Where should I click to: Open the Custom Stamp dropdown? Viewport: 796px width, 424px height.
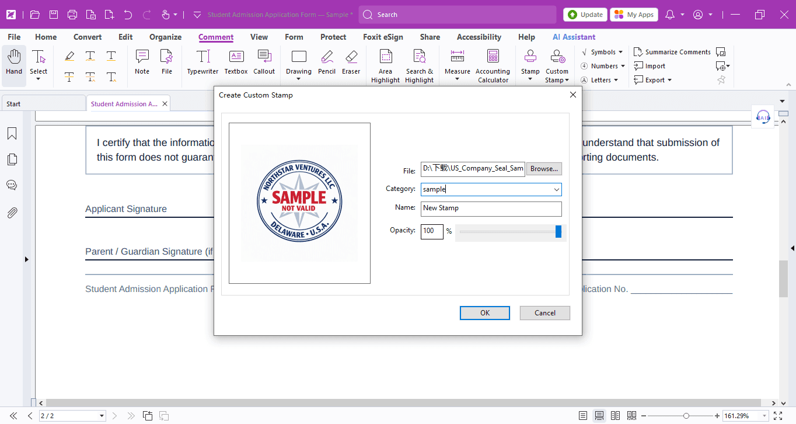tap(567, 81)
